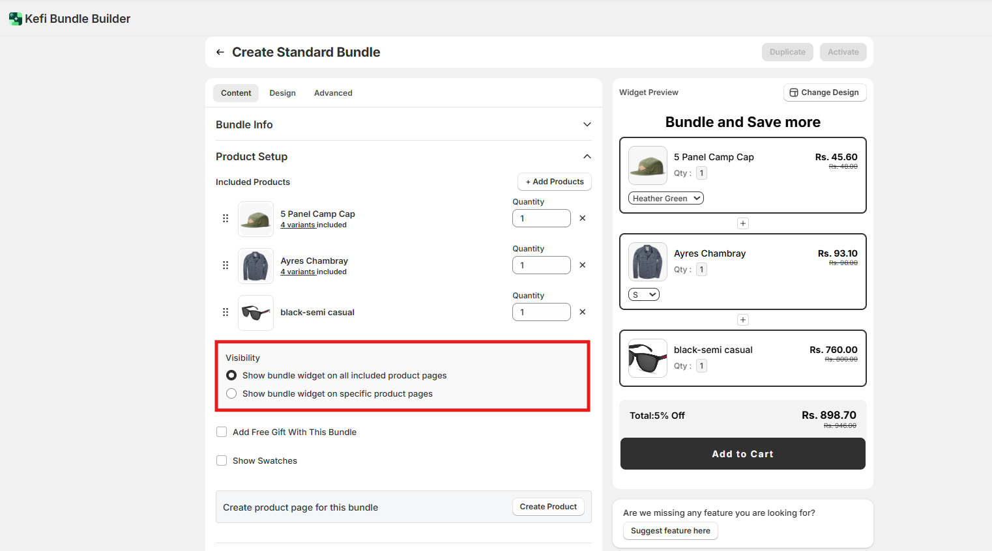Remove 5 Panel Camp Cap with X icon

583,218
